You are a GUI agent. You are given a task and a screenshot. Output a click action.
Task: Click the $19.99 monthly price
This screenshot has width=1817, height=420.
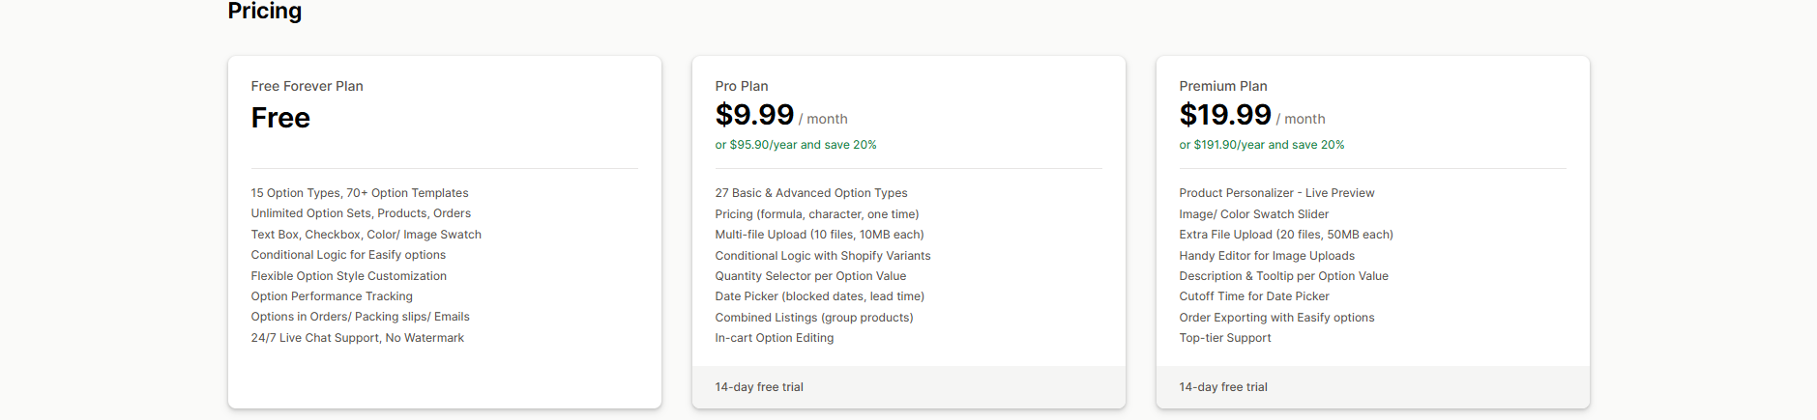coord(1224,115)
